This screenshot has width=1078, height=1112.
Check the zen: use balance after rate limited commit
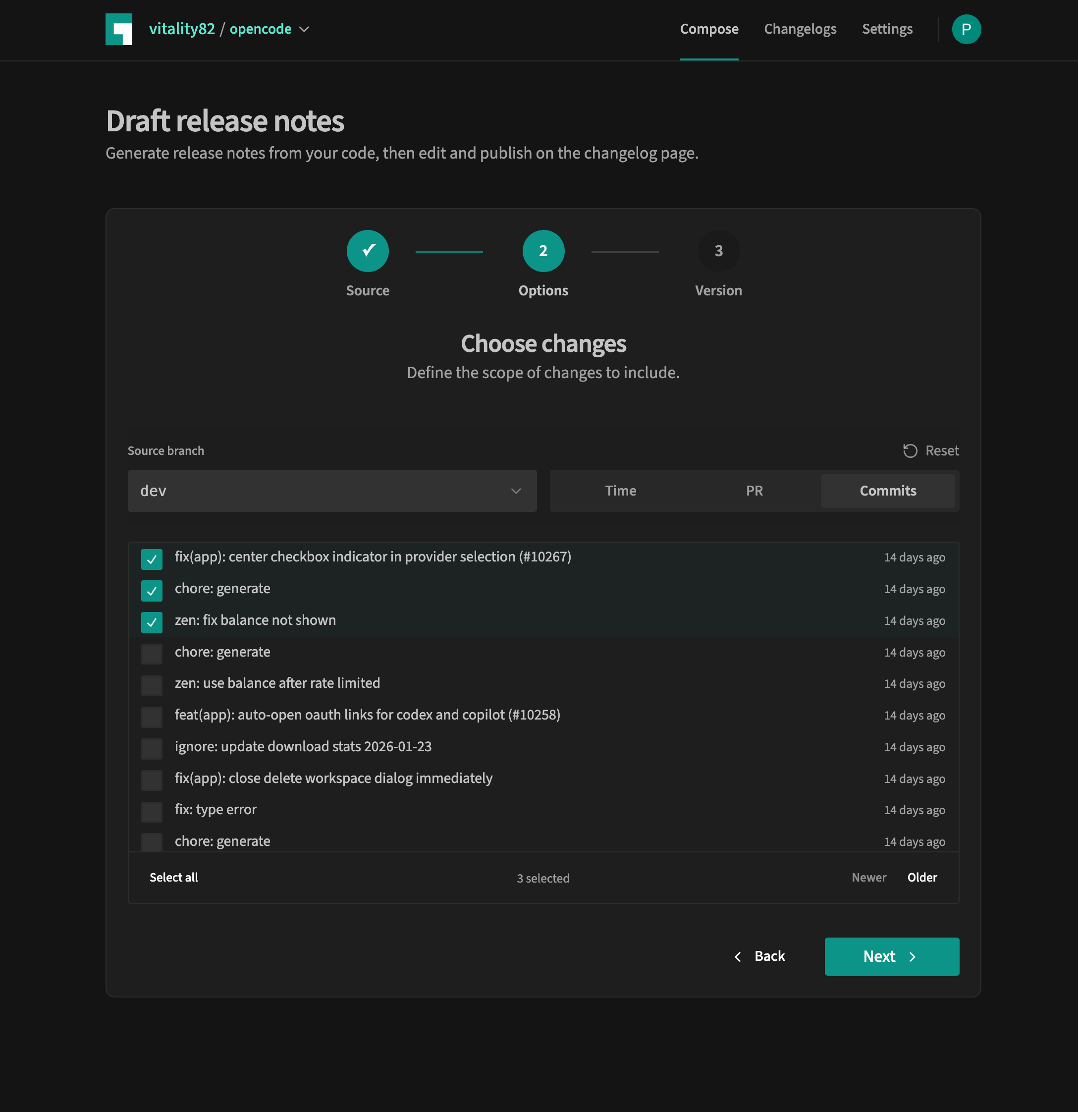(x=152, y=685)
